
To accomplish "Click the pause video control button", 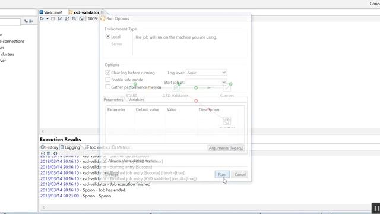I will pyautogui.click(x=376, y=209).
